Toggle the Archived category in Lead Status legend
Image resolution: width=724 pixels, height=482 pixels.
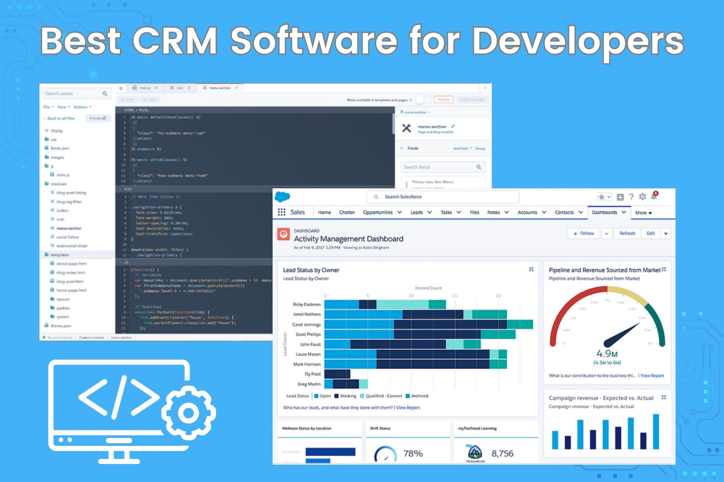(x=407, y=396)
